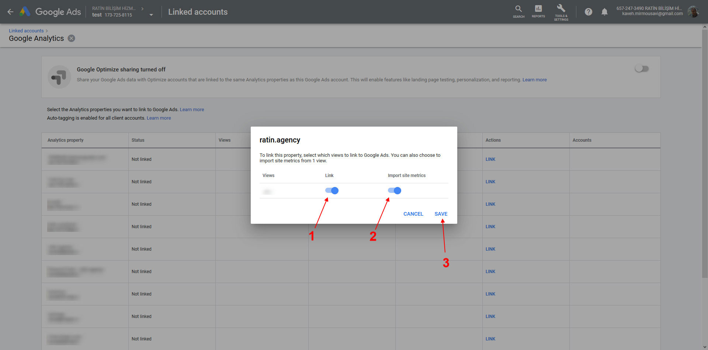708x350 pixels.
Task: Open the Help question mark icon
Action: (589, 12)
